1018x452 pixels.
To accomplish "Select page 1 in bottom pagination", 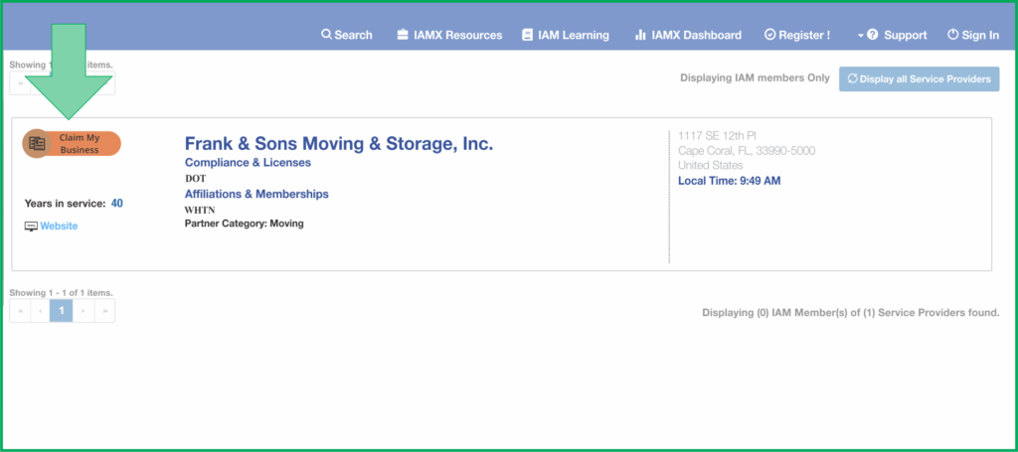I will pyautogui.click(x=62, y=311).
